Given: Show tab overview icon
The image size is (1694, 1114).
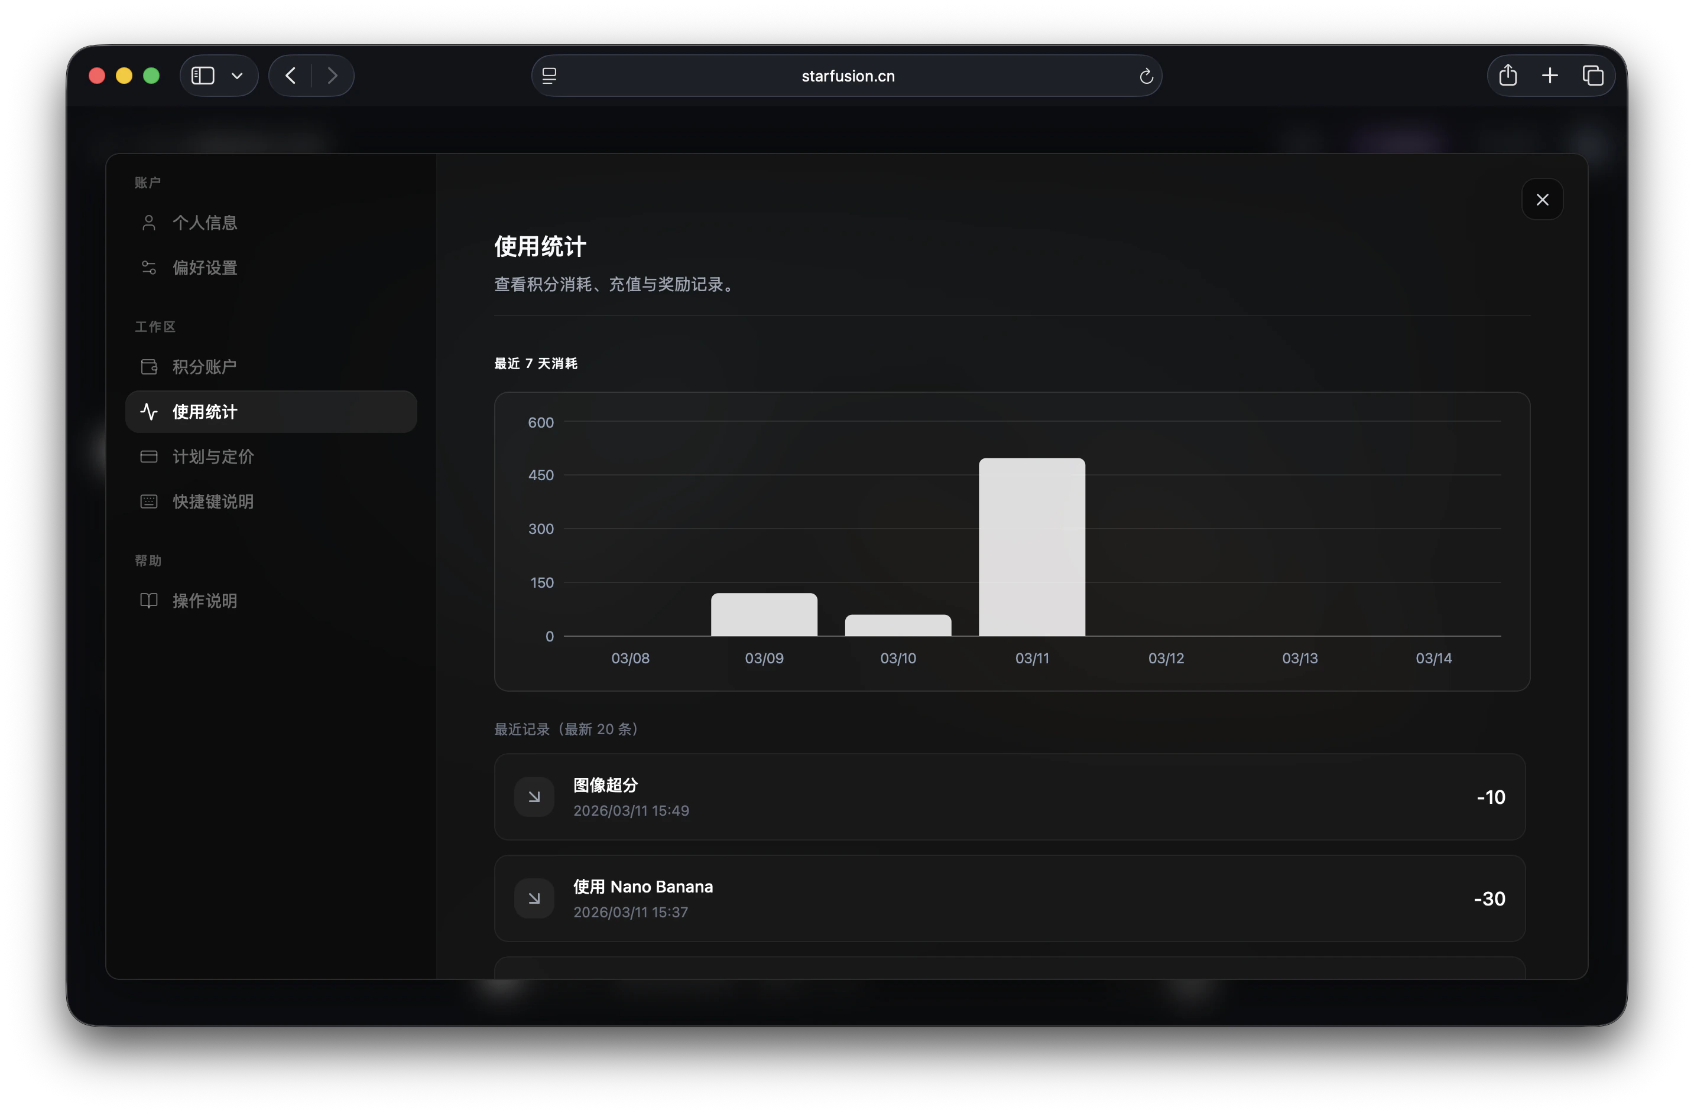Looking at the screenshot, I should tap(1592, 76).
